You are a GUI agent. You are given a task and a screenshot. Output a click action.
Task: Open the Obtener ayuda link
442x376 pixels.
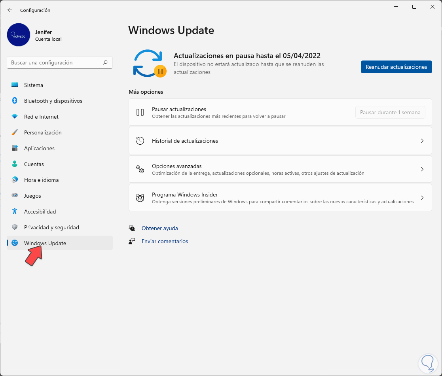coord(160,228)
